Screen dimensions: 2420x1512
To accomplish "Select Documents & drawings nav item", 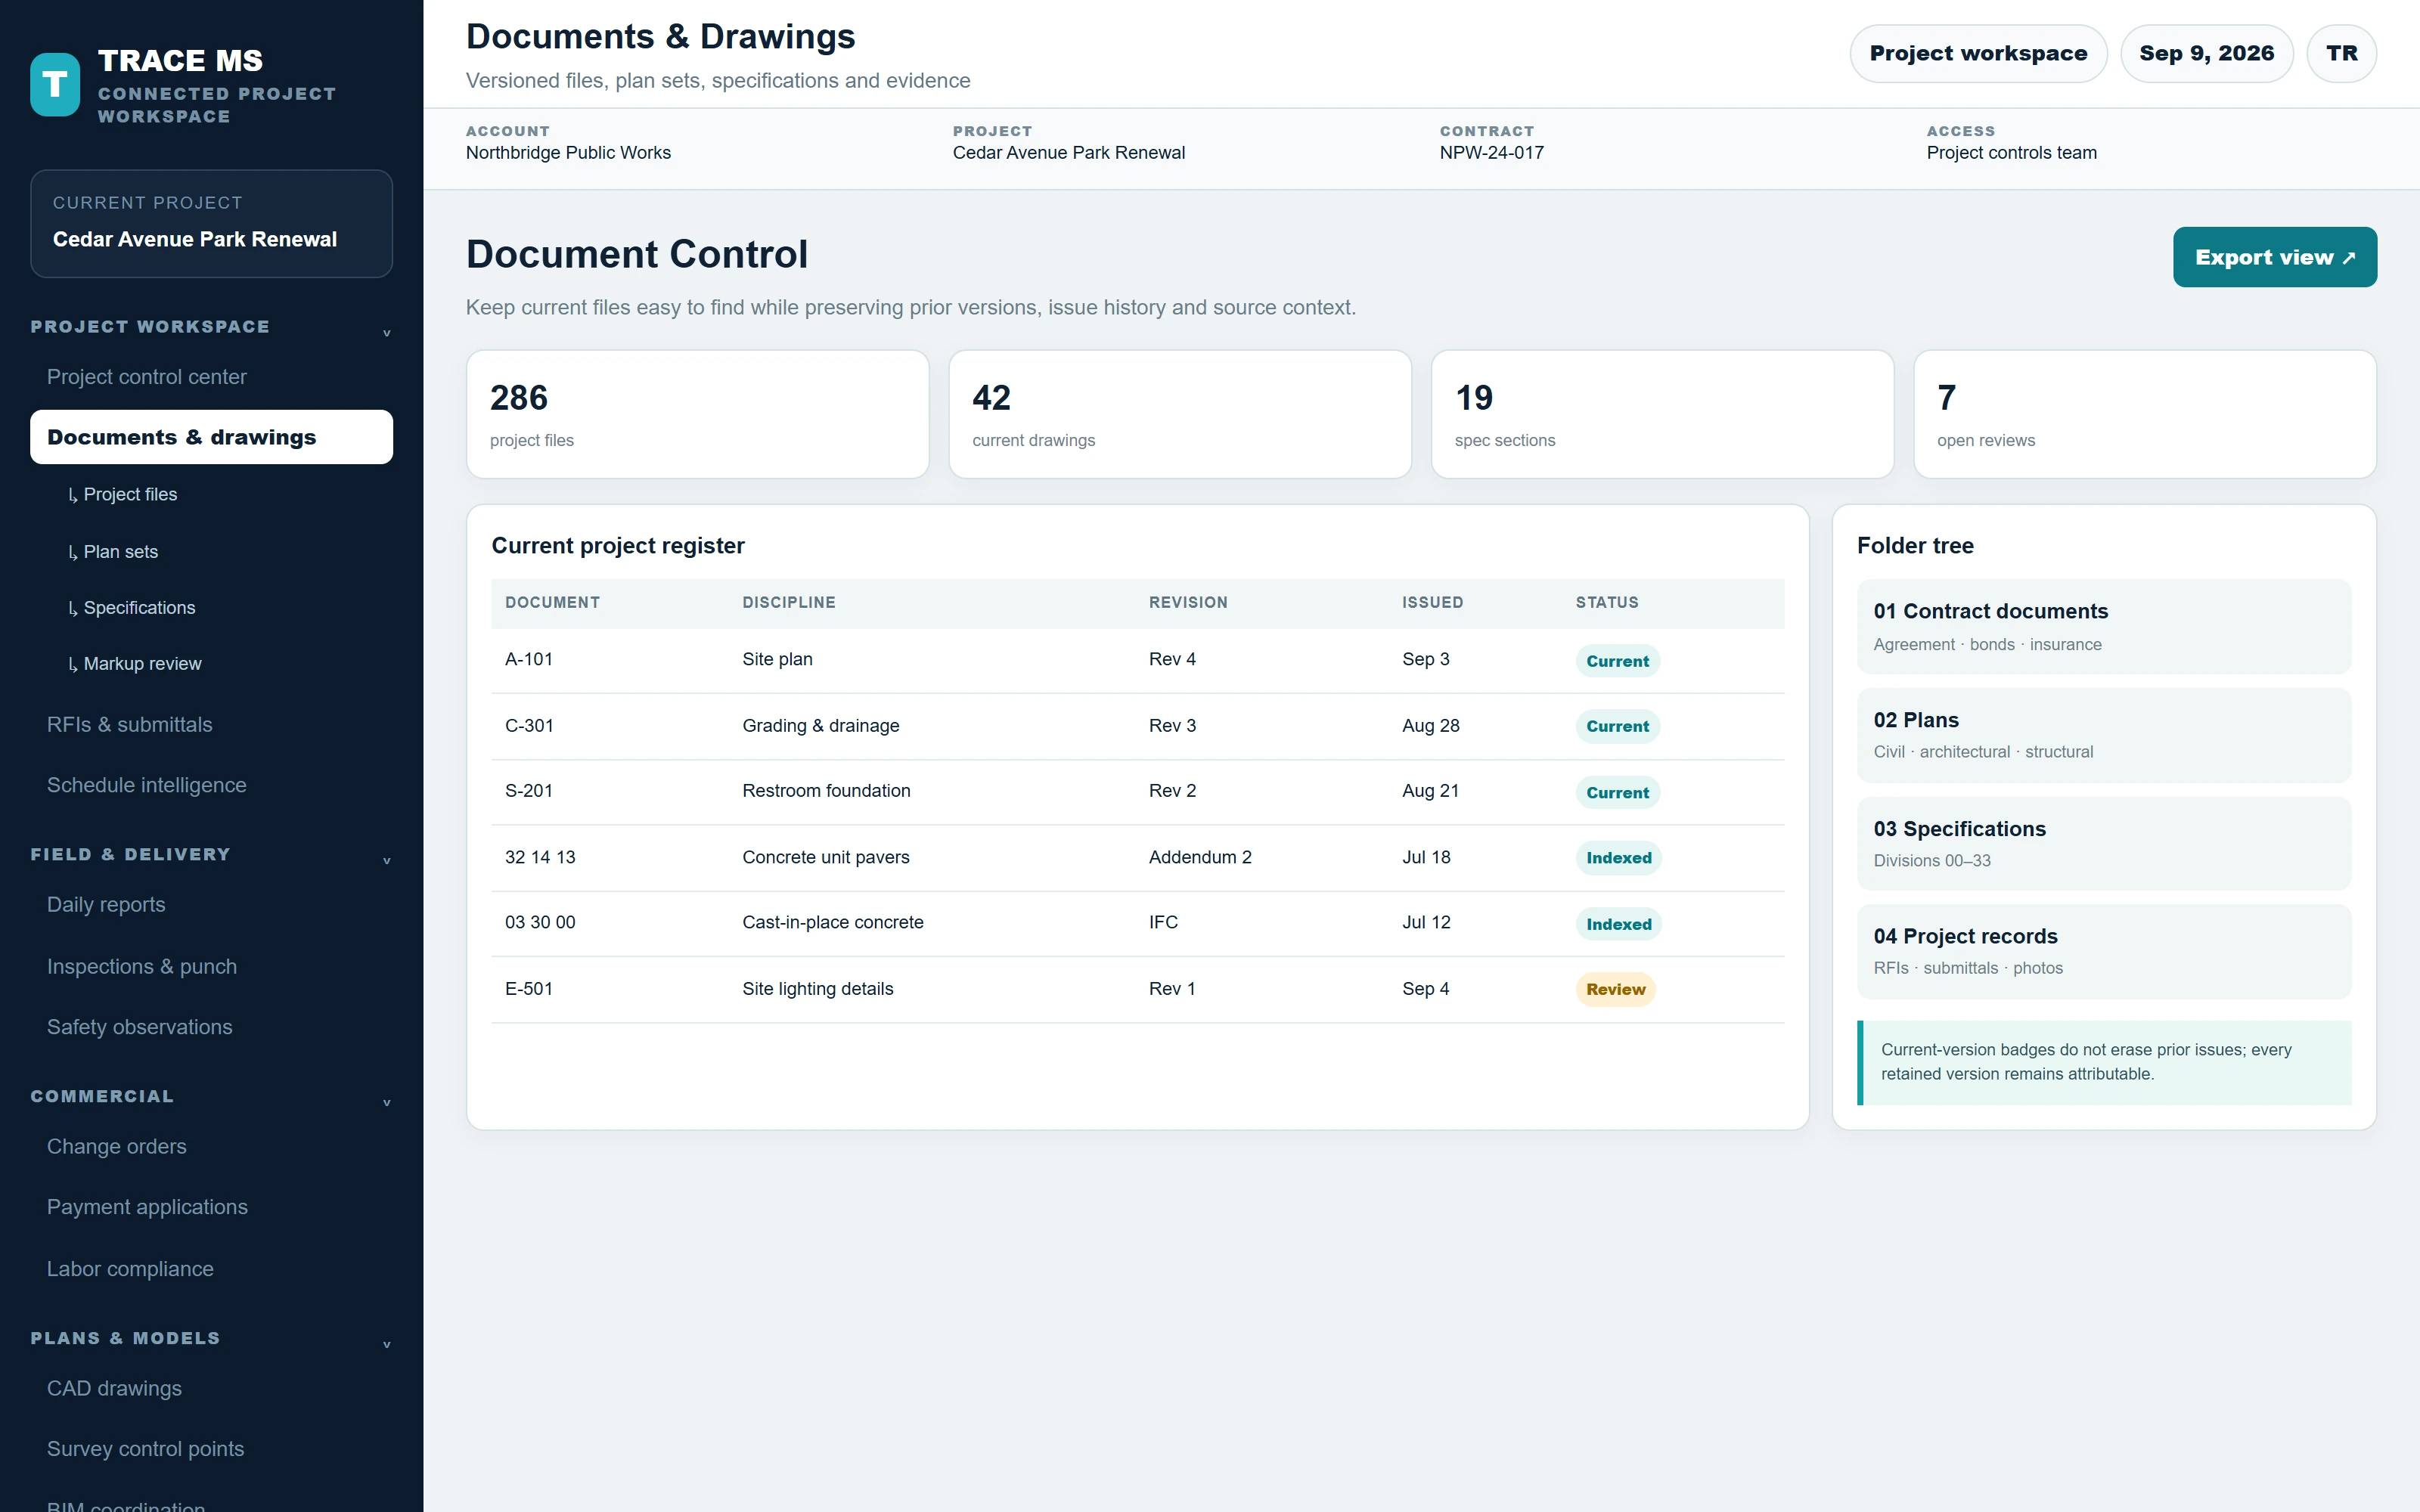I will (211, 437).
